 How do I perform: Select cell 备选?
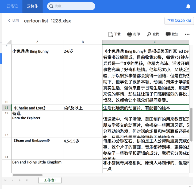(37, 113)
